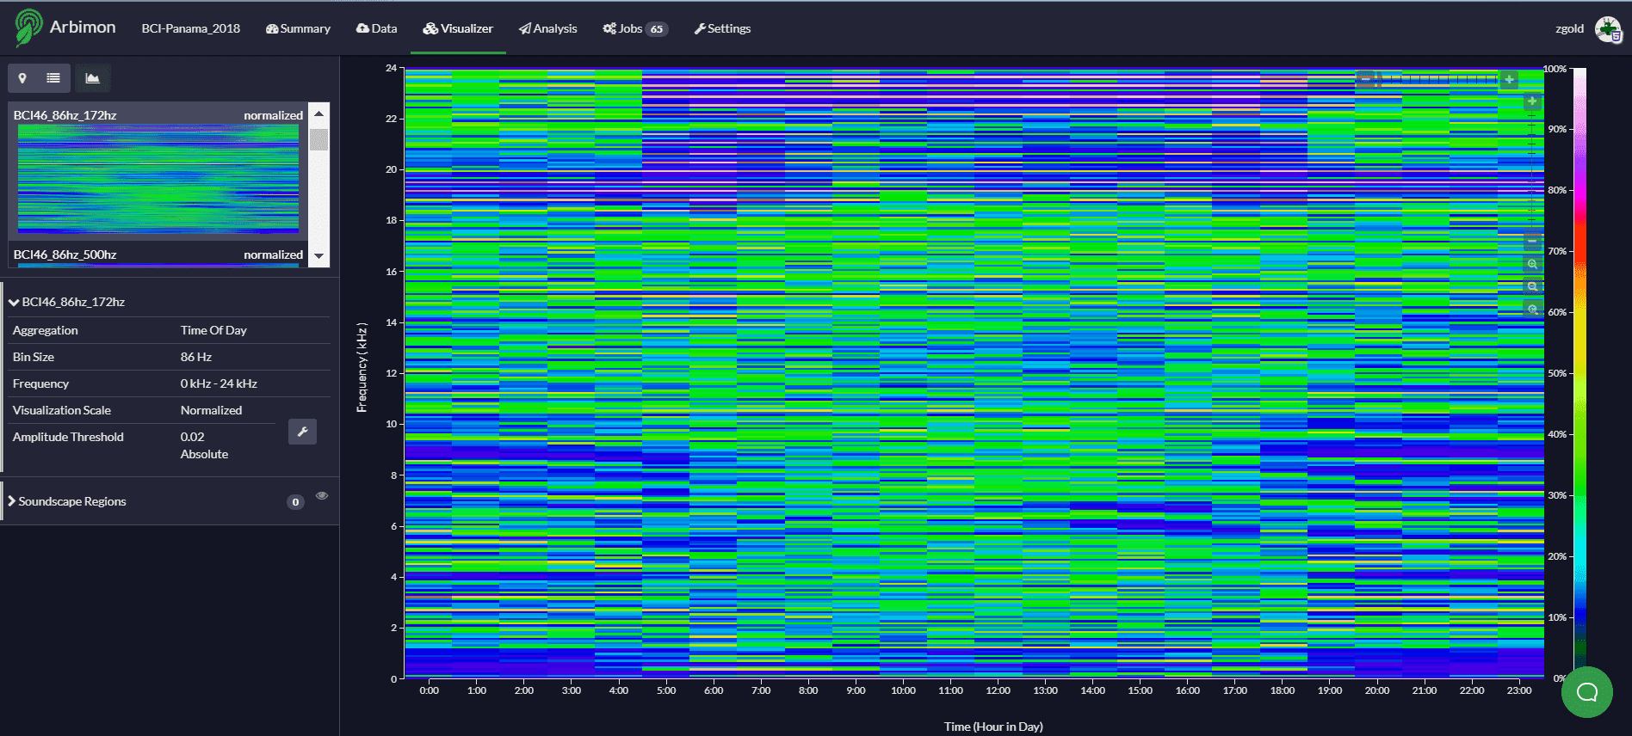Click the 12:00 time axis label
The width and height of the screenshot is (1632, 736).
[998, 690]
